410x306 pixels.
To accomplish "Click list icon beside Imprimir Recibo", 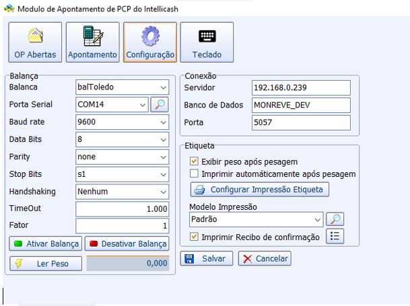I will (x=335, y=236).
